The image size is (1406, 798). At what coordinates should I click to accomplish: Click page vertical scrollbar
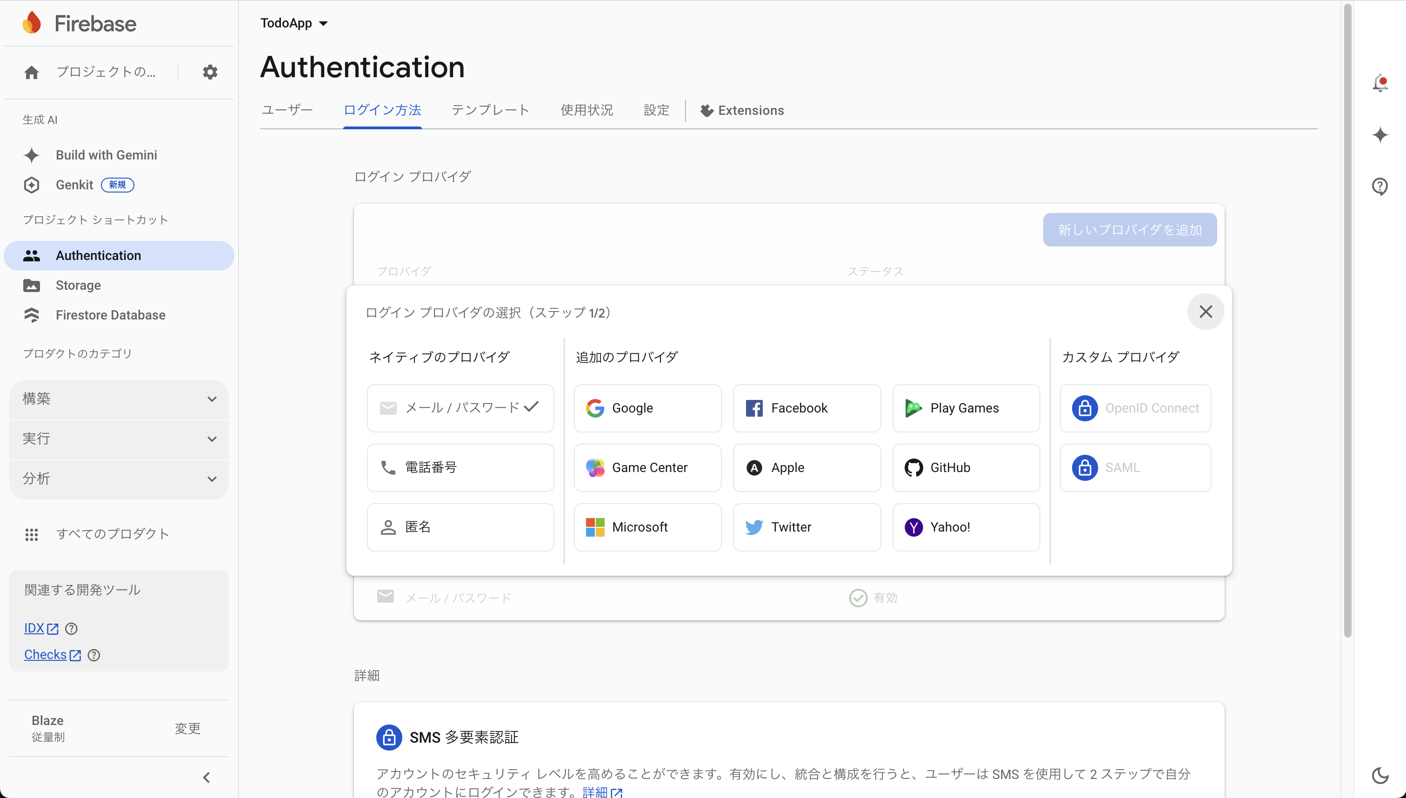click(1347, 321)
